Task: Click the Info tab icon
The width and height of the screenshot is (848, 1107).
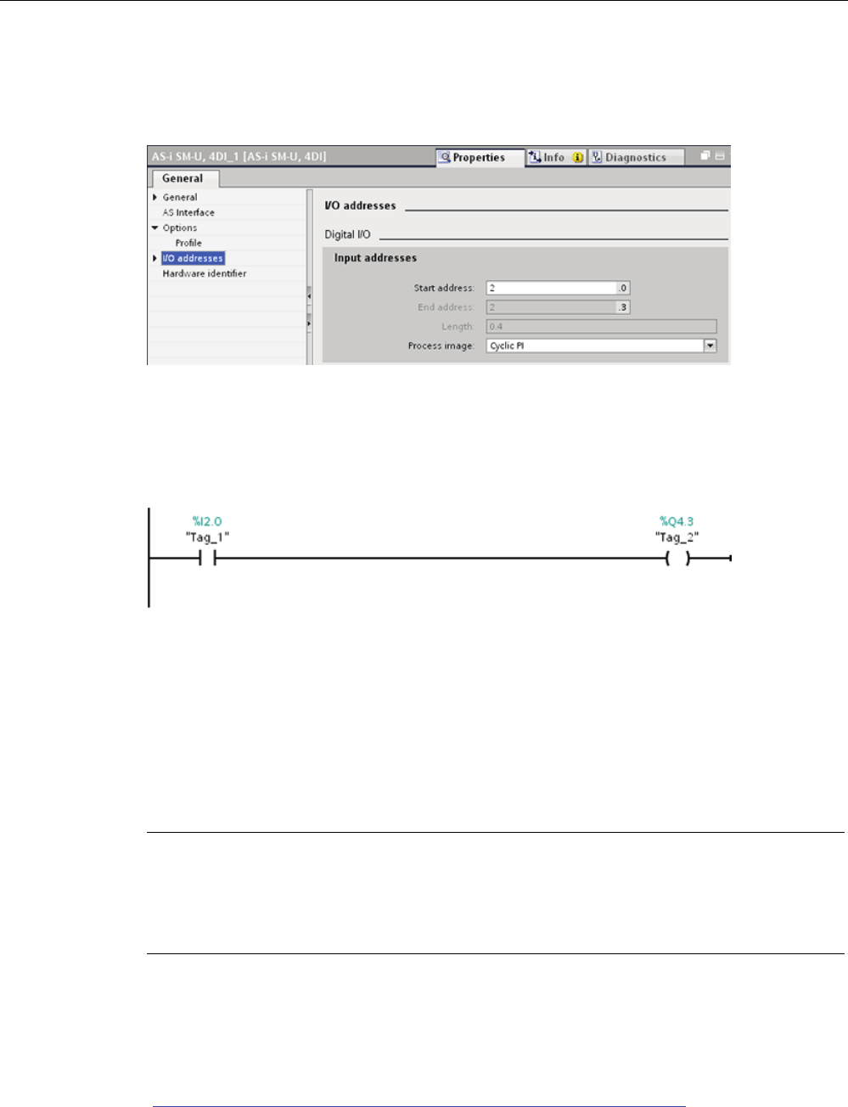Action: [x=535, y=157]
